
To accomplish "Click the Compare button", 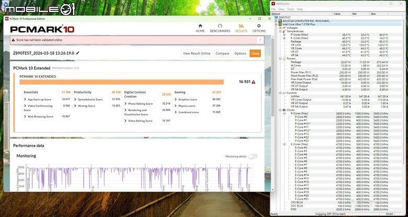I will coord(222,53).
